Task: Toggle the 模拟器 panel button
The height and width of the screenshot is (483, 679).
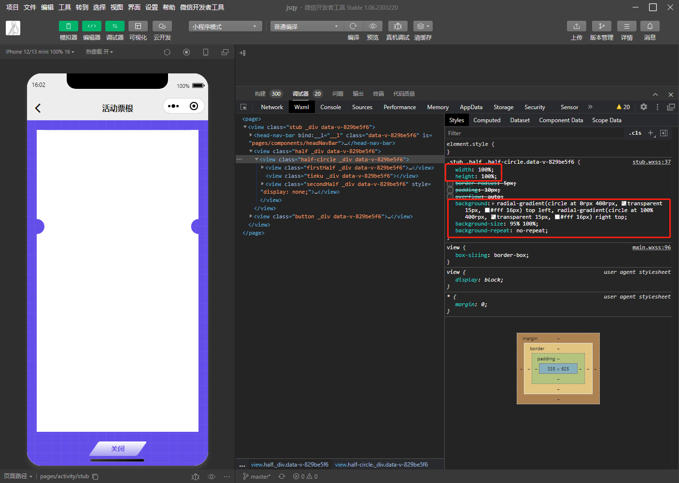Action: (x=68, y=26)
